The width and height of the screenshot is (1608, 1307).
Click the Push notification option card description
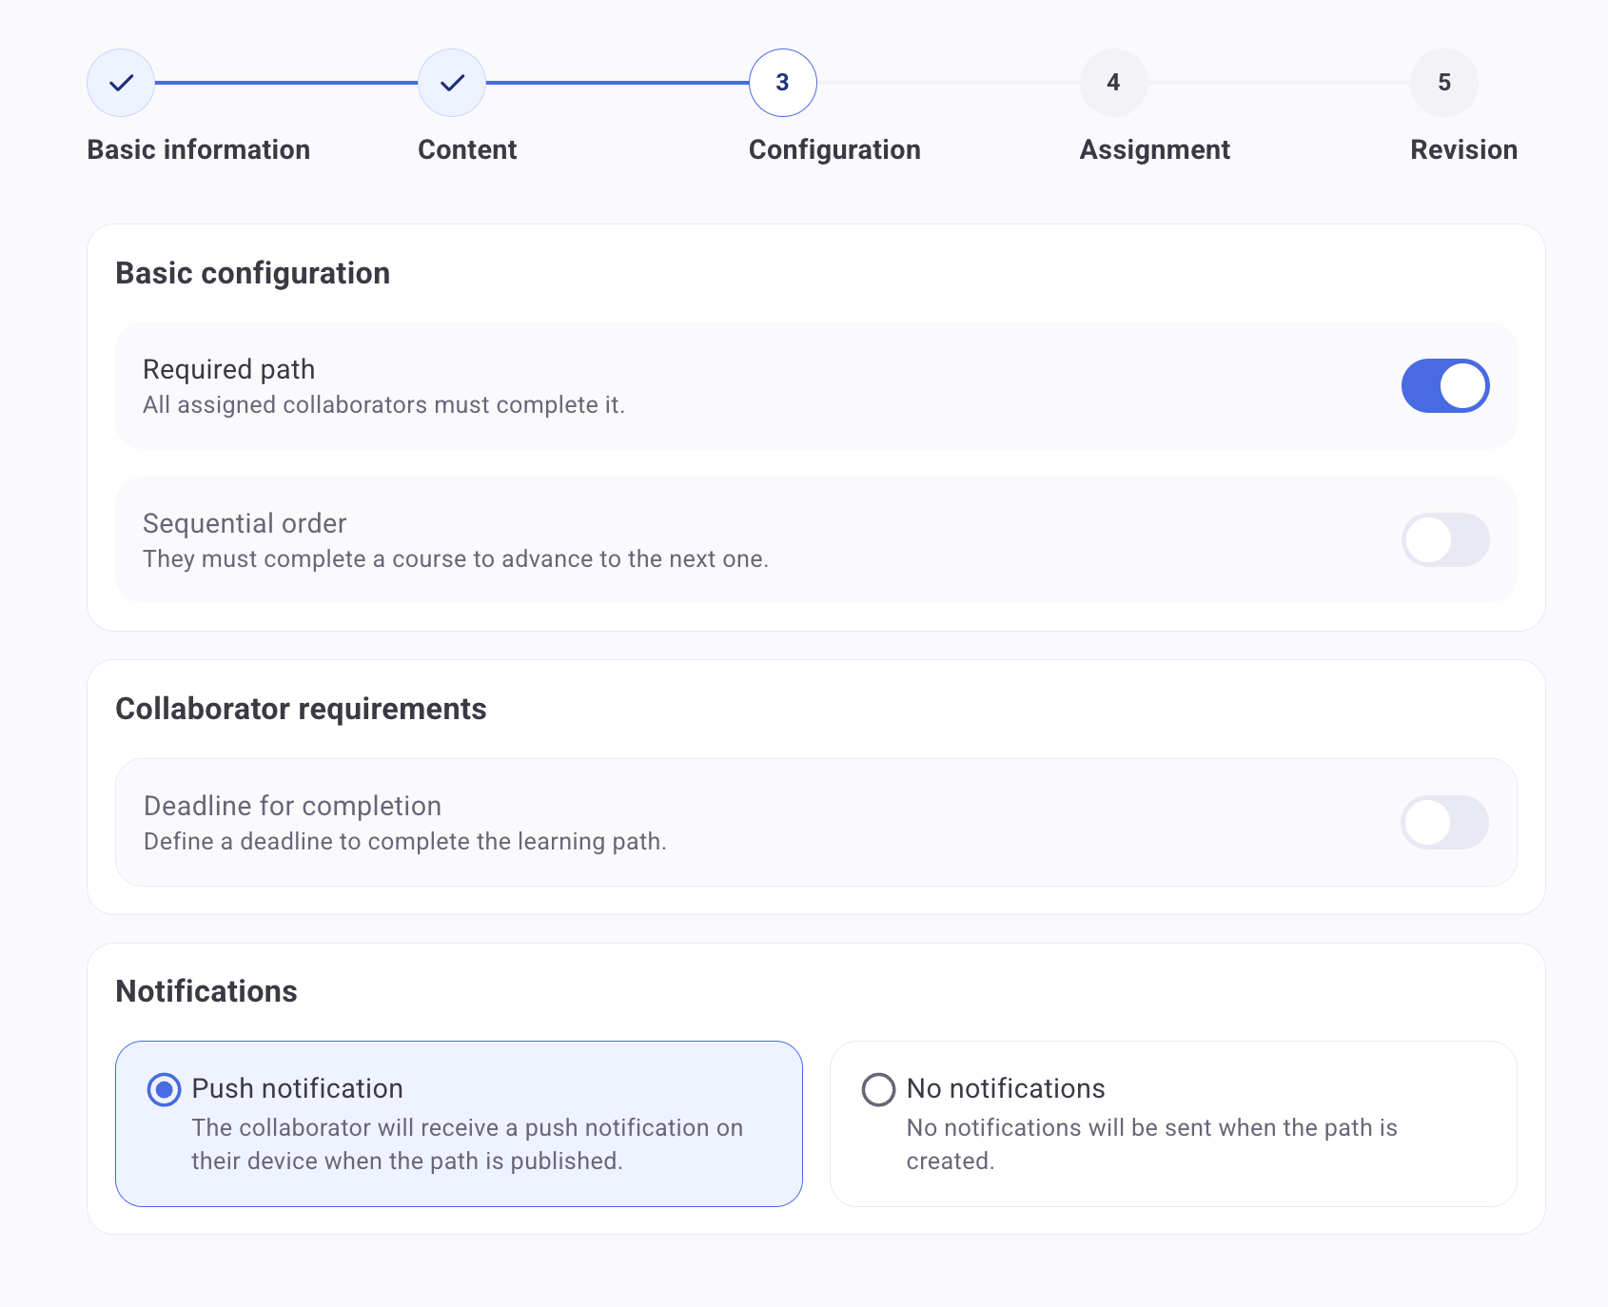pos(466,1144)
